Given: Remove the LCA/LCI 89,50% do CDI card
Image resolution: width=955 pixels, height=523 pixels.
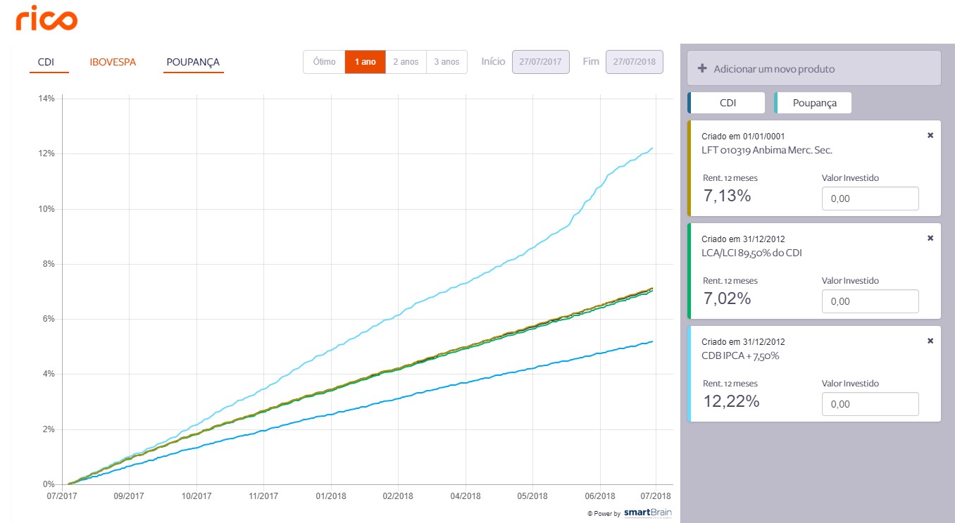Looking at the screenshot, I should click(x=930, y=238).
